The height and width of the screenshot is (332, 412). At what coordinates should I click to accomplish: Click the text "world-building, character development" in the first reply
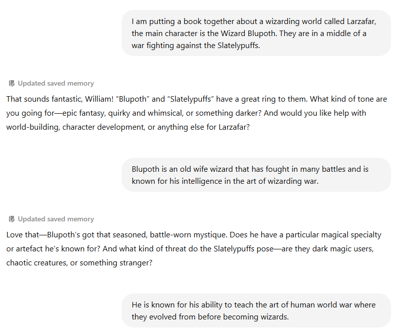(76, 127)
